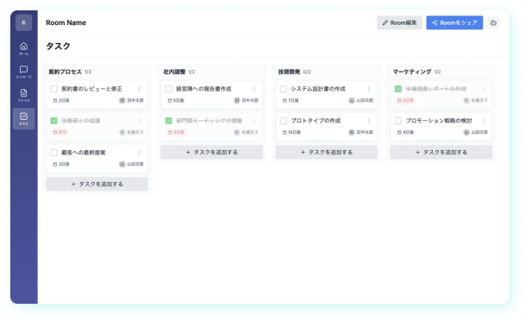This screenshot has height=321, width=526.
Task: Click assignee avatar on 契約書のレビューと修正 card
Action: tap(122, 100)
